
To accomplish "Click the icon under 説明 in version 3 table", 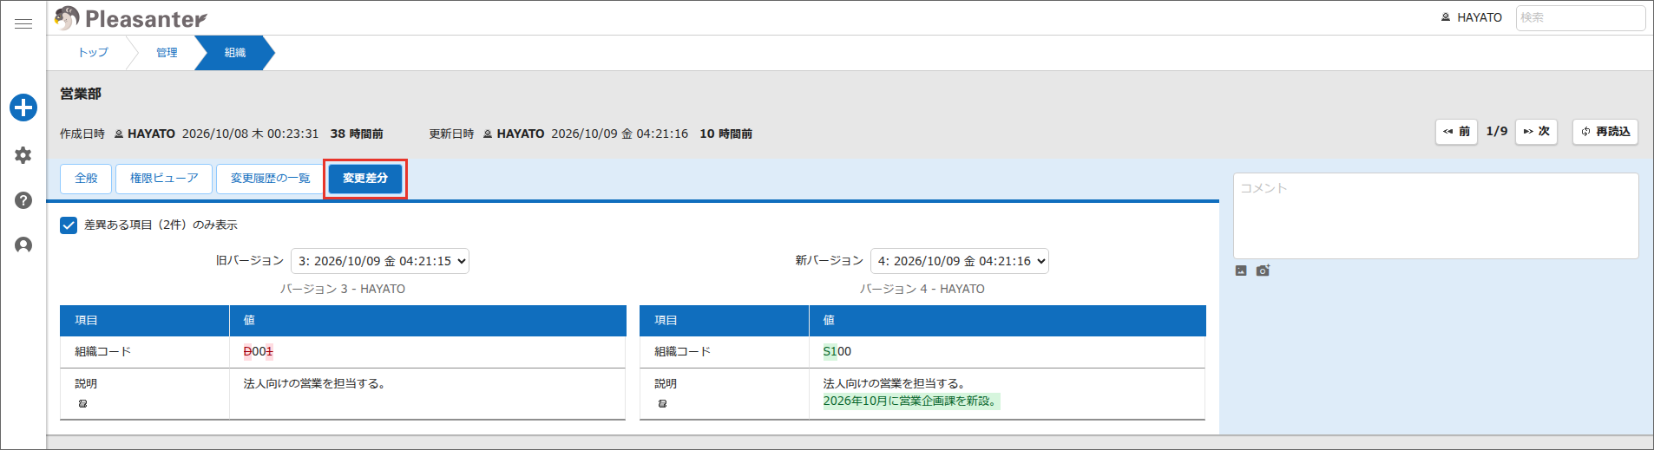I will pos(82,404).
